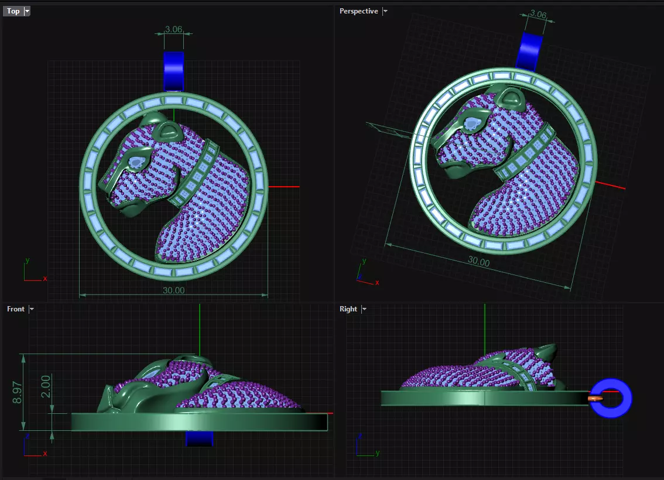
Task: Select the blue bail ring in Right view
Action: click(x=611, y=398)
